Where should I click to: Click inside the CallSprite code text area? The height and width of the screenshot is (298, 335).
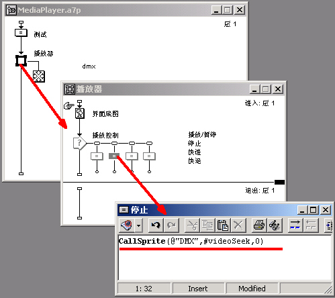point(225,258)
